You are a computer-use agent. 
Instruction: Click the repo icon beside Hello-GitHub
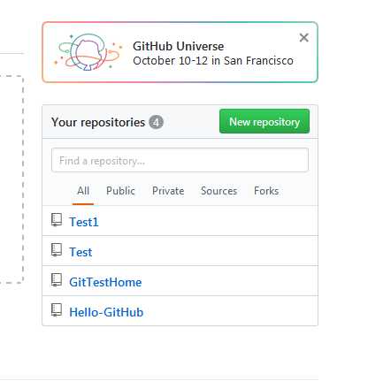coord(57,310)
